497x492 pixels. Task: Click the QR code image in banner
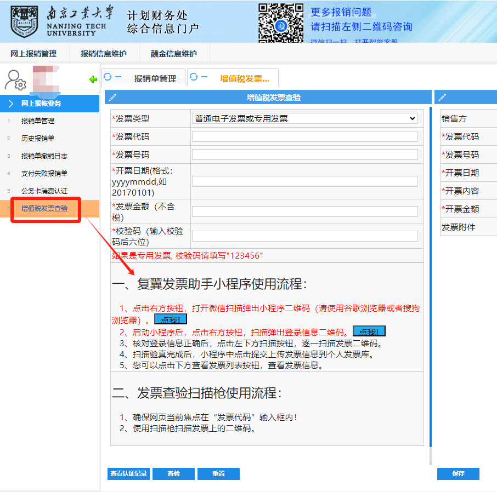pos(281,22)
